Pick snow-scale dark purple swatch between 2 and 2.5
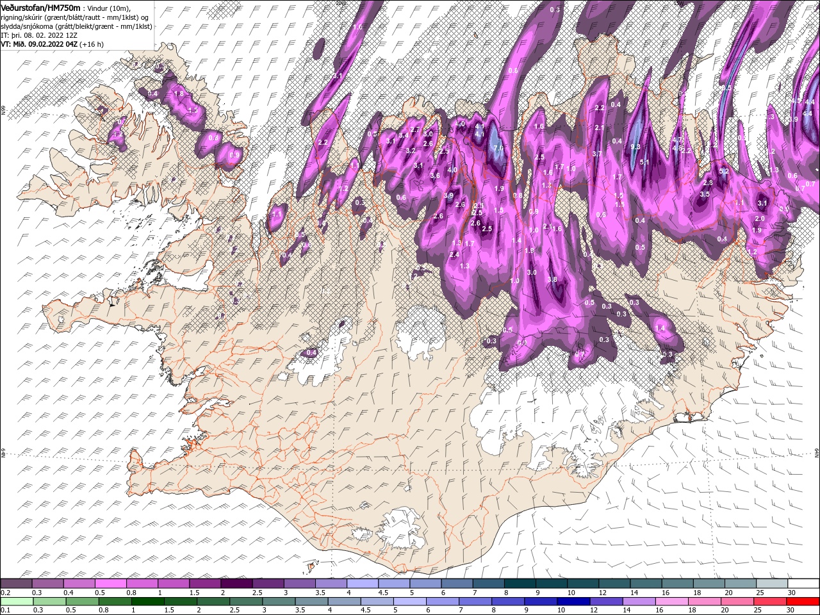This screenshot has height=615, width=820. pos(236,584)
